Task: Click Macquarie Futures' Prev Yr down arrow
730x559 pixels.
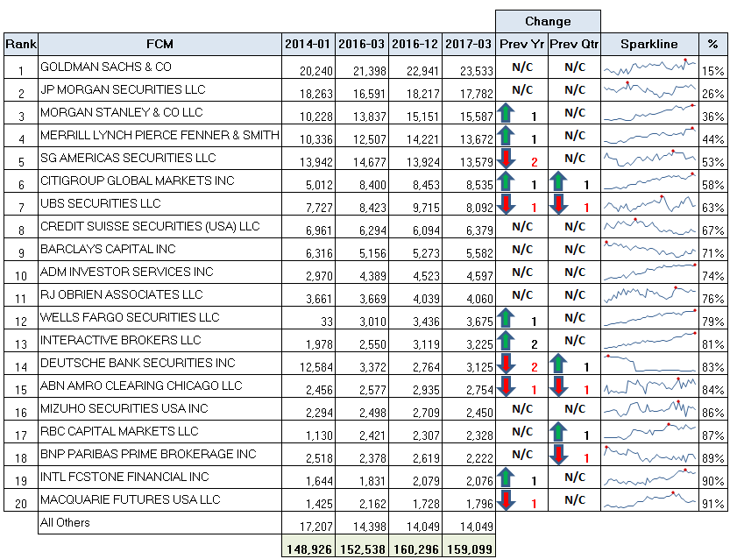Action: tap(506, 500)
